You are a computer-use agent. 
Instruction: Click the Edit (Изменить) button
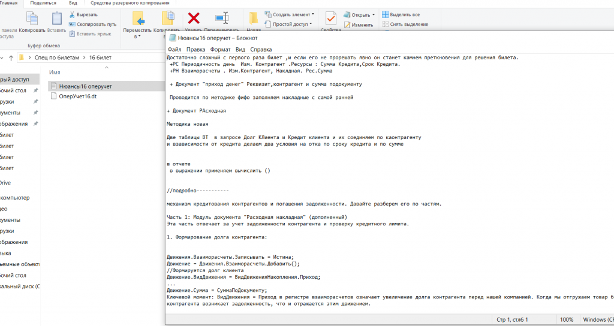tap(359, 25)
